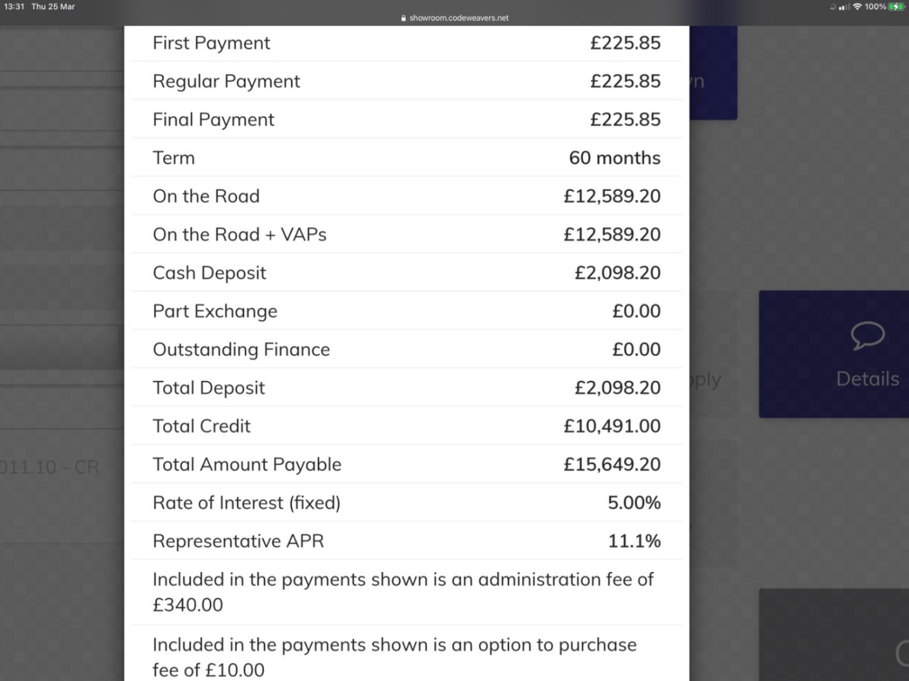Click the Rate of Interest (fixed) label
The width and height of the screenshot is (909, 681).
click(246, 502)
